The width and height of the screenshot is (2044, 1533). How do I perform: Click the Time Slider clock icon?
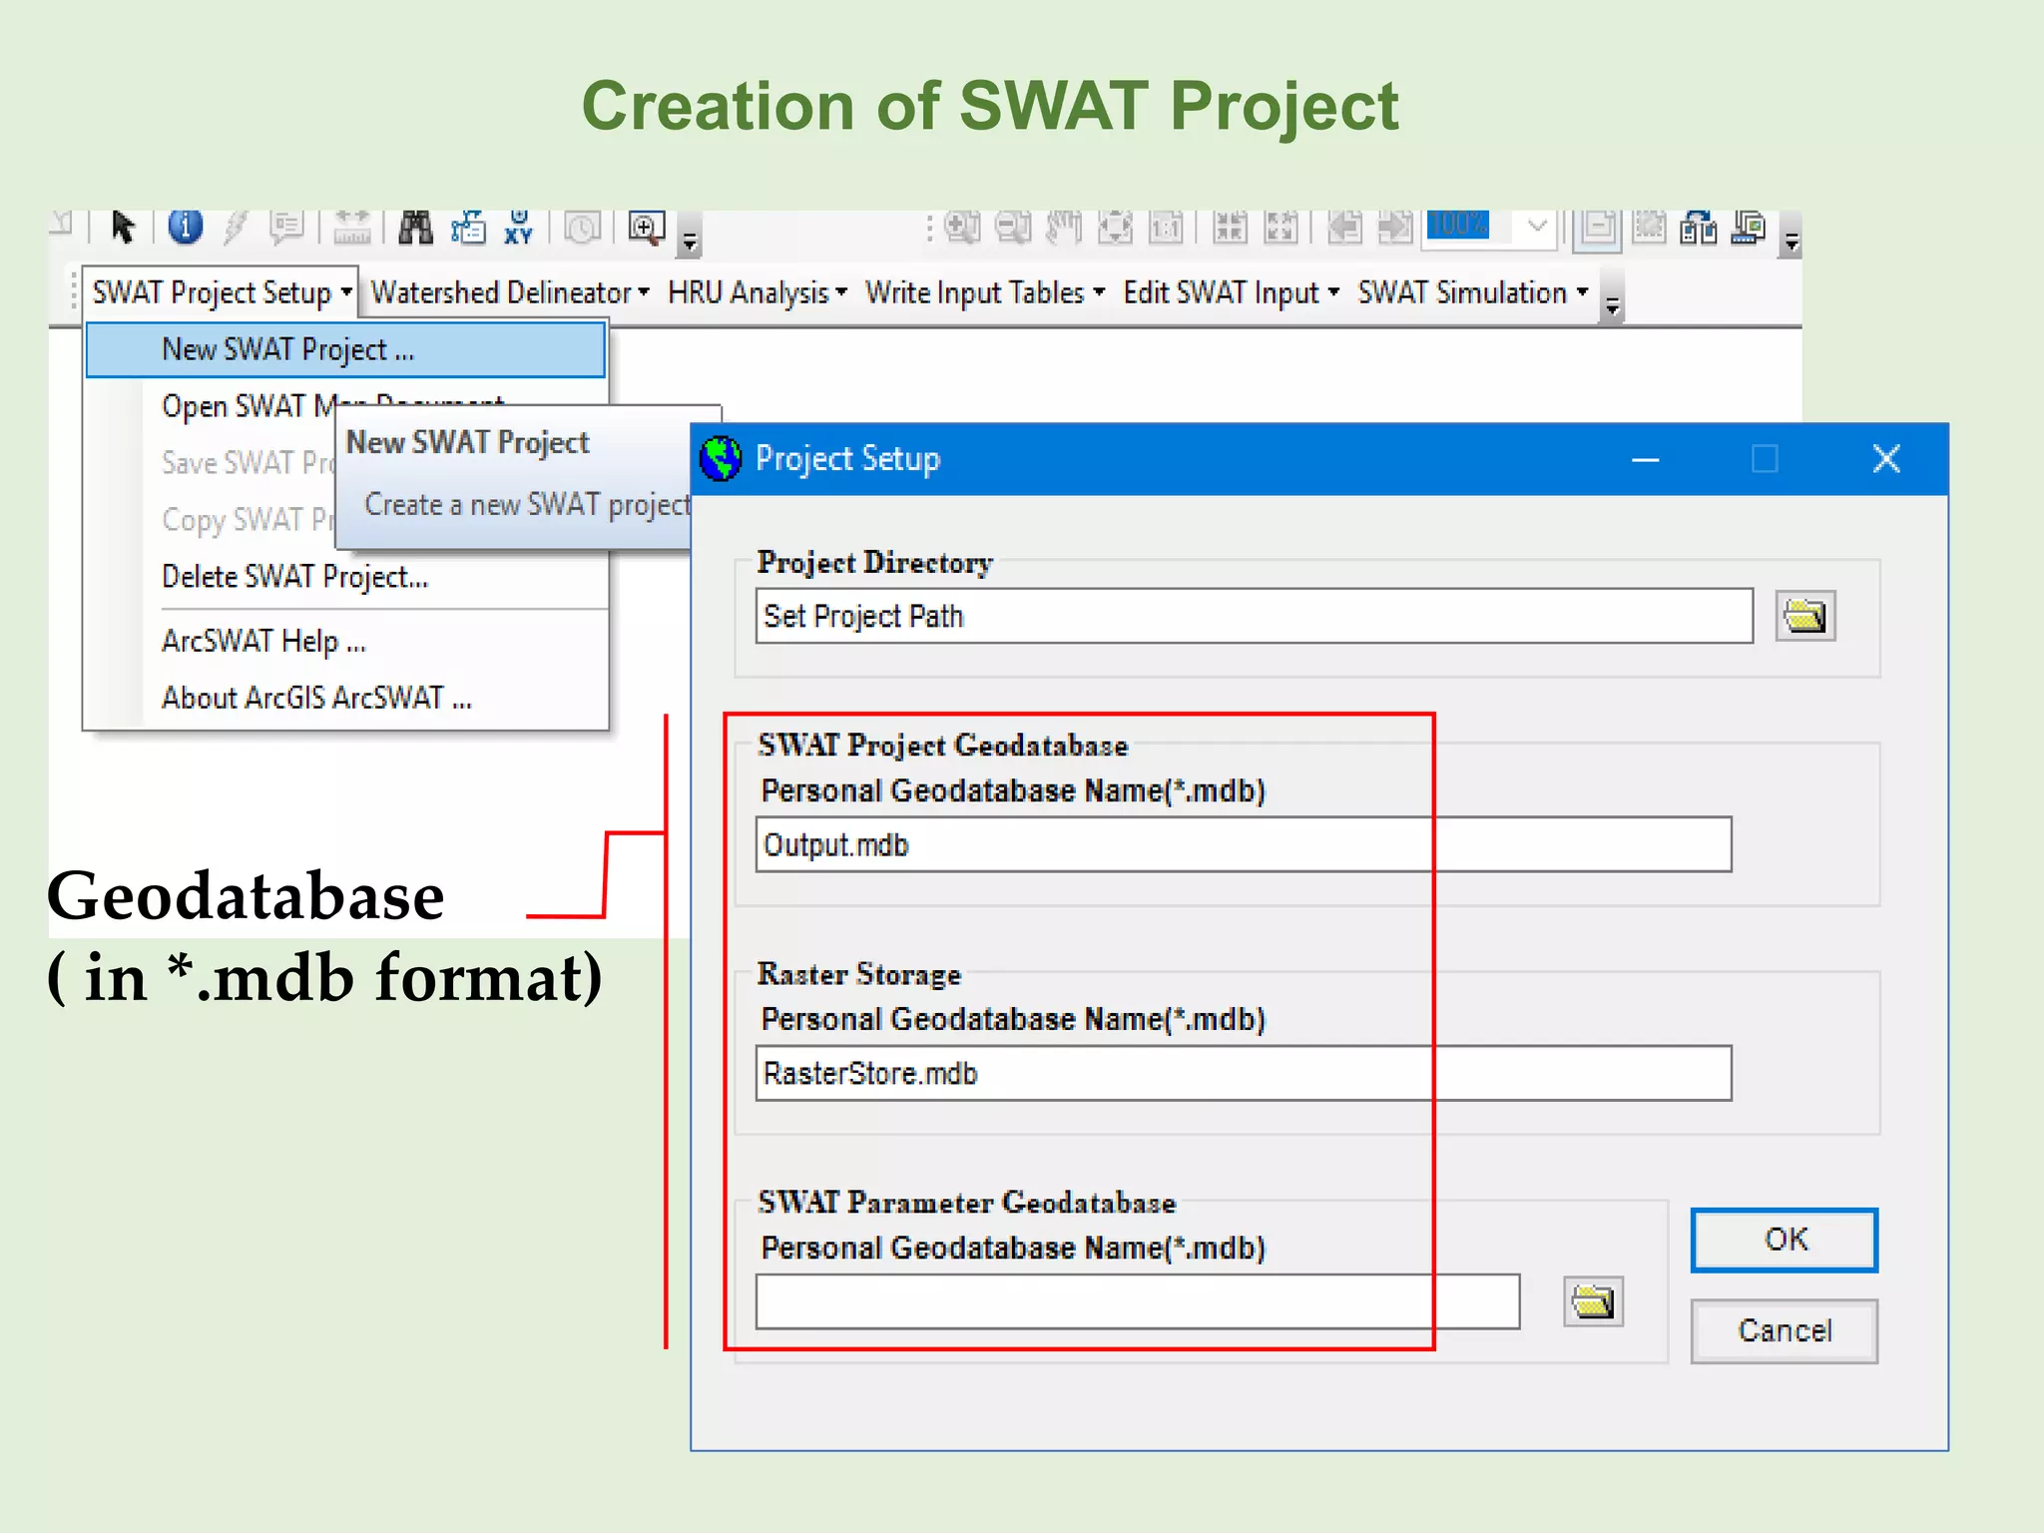click(x=583, y=228)
